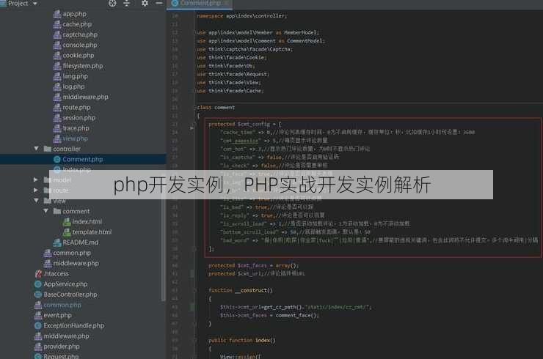Open middleware.php above provider.php
543x359 pixels.
tap(66, 336)
